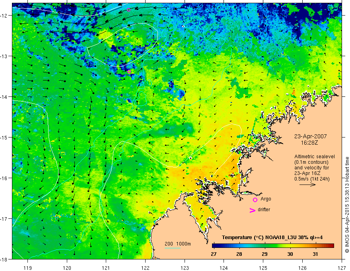
Task: Click the "123" longitude axis label
Action: (x=185, y=268)
